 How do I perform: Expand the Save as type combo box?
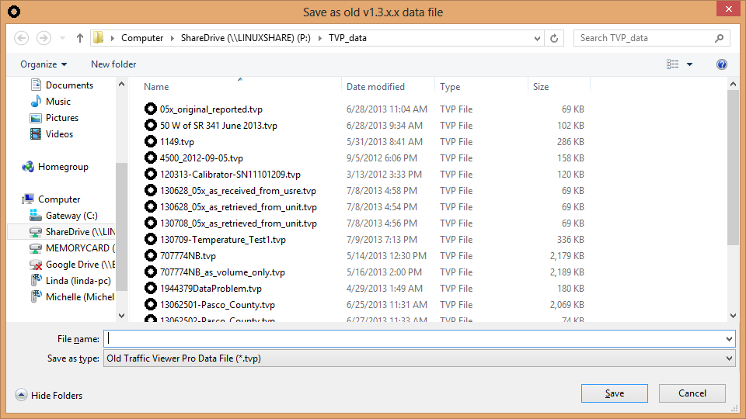tap(728, 358)
